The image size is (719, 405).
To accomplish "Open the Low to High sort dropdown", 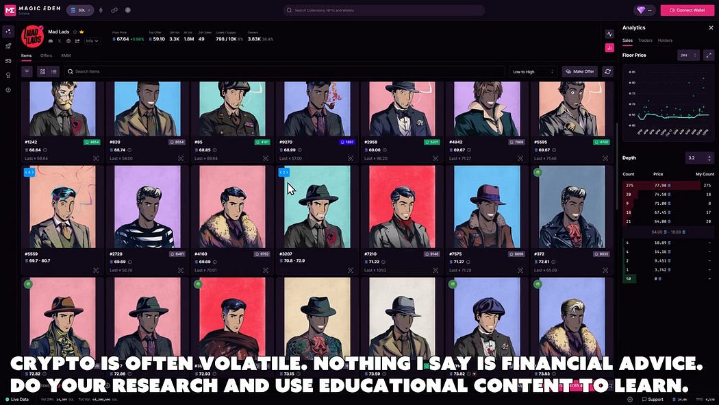I will (533, 71).
